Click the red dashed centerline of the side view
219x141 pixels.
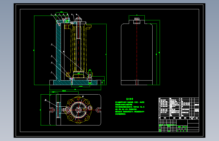pyautogui.click(x=137, y=51)
